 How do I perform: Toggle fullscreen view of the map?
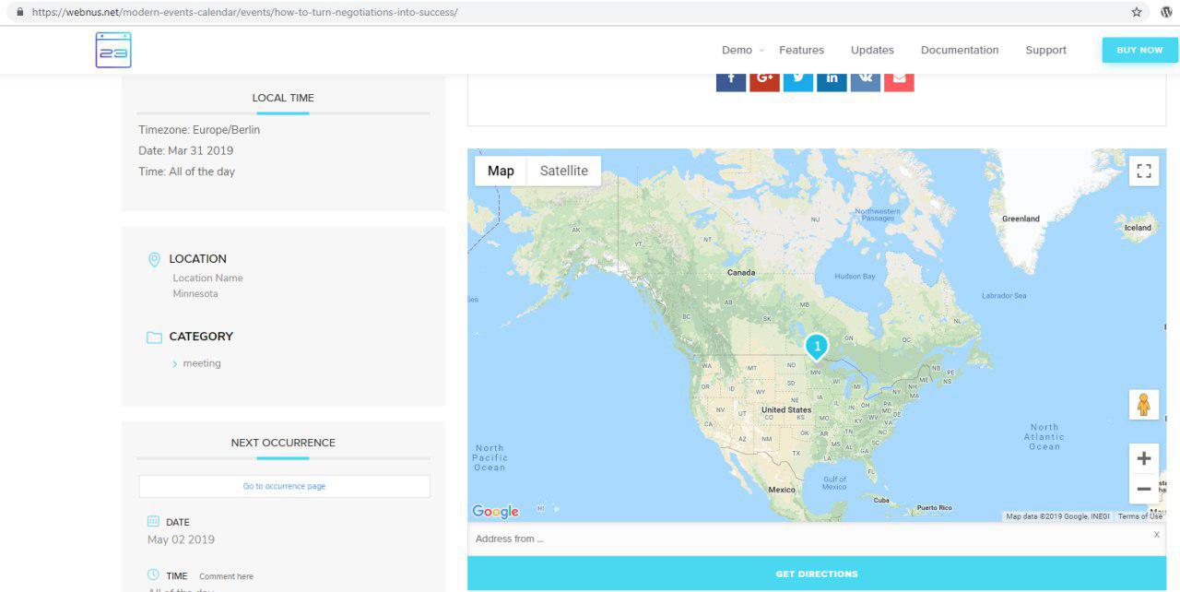1143,171
